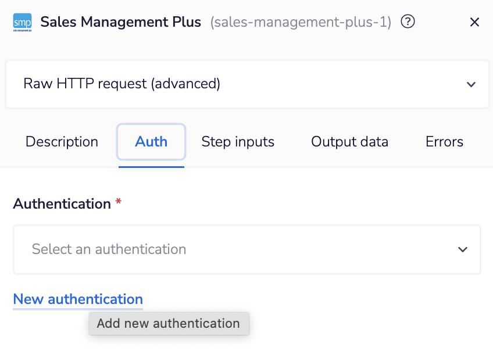Check the Errors tab
The height and width of the screenshot is (358, 493).
tap(444, 142)
